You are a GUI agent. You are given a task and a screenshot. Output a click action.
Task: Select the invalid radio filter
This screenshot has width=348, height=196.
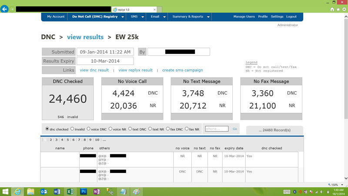[x=72, y=129]
